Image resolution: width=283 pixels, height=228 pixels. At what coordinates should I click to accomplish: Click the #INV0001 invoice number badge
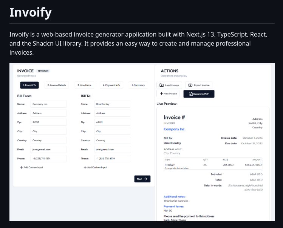click(x=43, y=71)
